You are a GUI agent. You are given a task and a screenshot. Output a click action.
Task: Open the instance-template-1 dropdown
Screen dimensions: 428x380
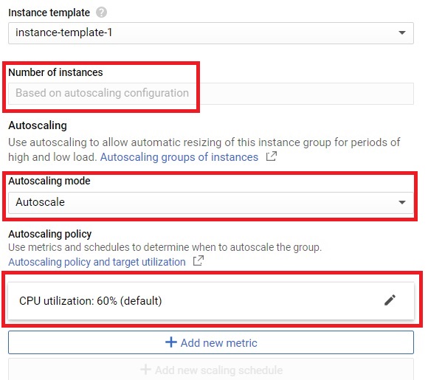pyautogui.click(x=211, y=33)
